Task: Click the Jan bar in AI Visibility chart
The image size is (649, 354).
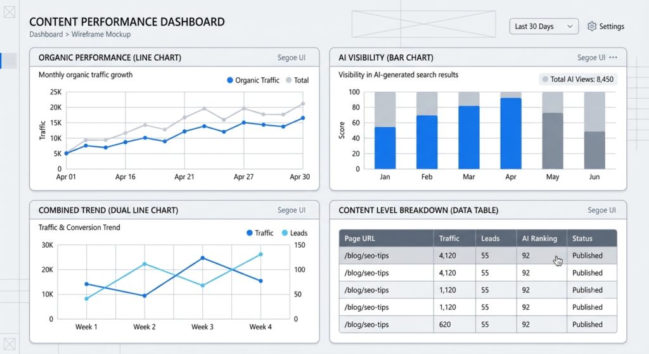Action: 385,148
